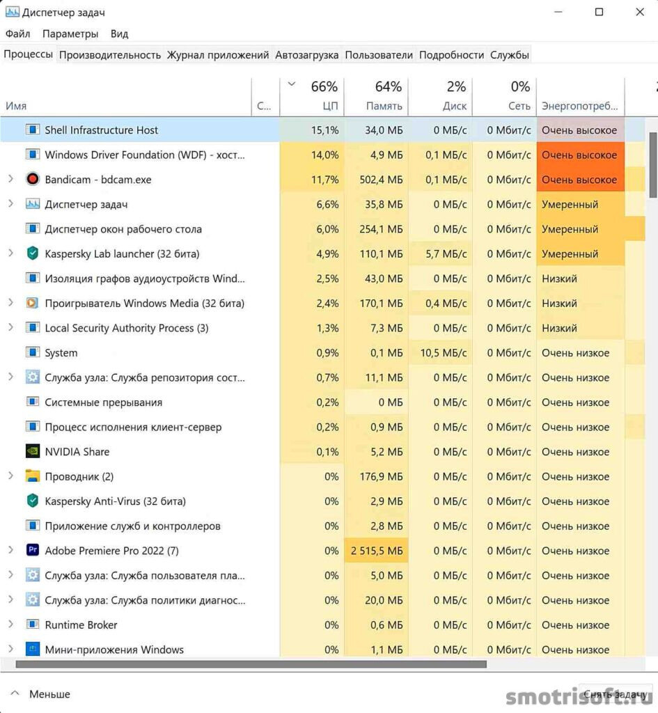Expand the Служба репозитория состояний group
This screenshot has height=713, width=658.
10,377
